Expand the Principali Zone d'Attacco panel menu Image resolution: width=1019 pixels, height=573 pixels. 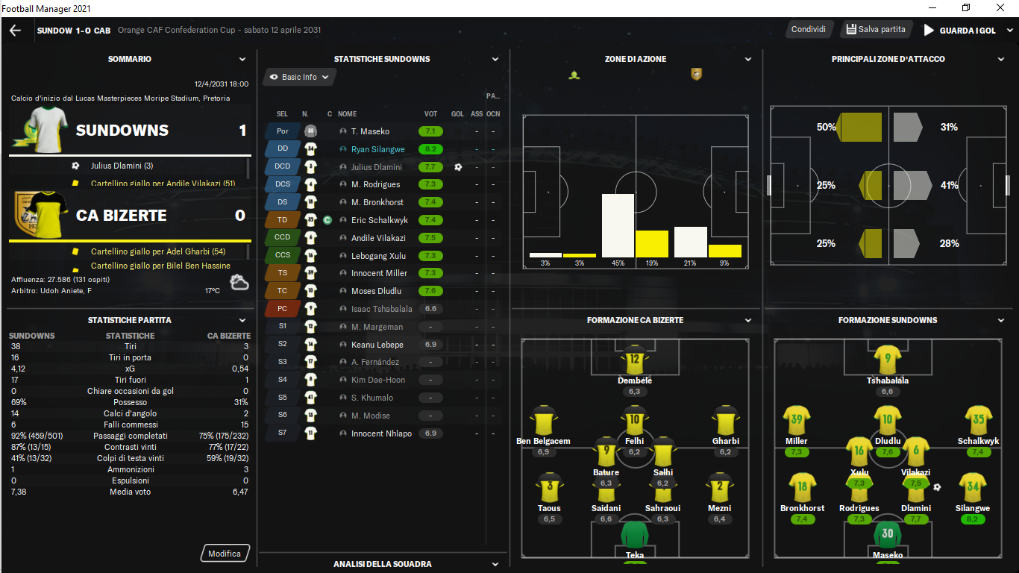pos(1002,59)
